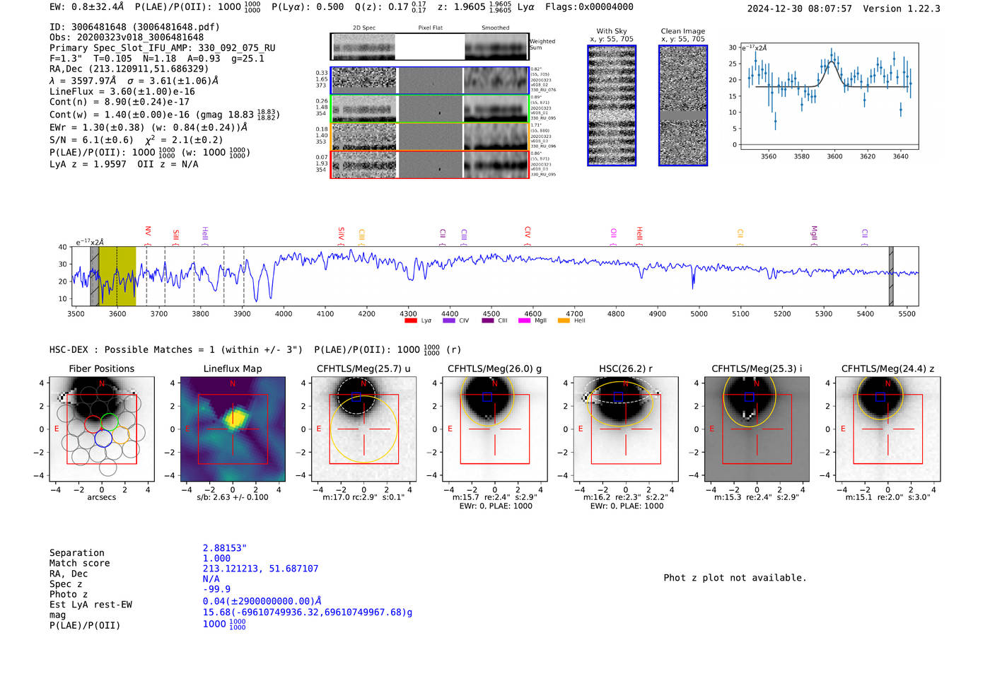Select the green-bordered fiber spectrum row
The width and height of the screenshot is (990, 674).
430,109
